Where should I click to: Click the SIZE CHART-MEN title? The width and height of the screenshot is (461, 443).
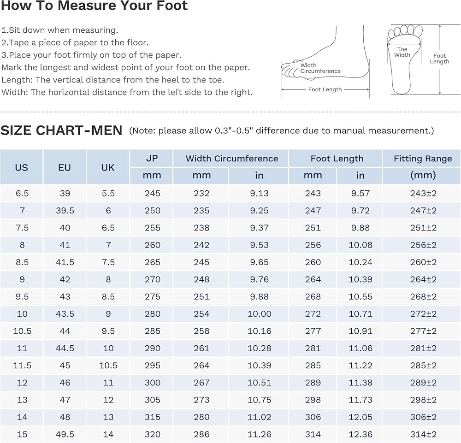[61, 130]
